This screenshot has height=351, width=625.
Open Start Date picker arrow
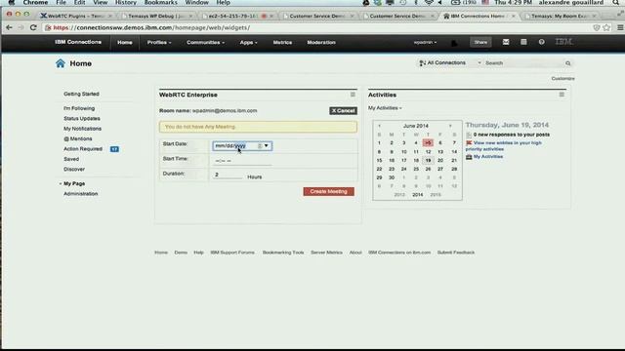pyautogui.click(x=267, y=145)
